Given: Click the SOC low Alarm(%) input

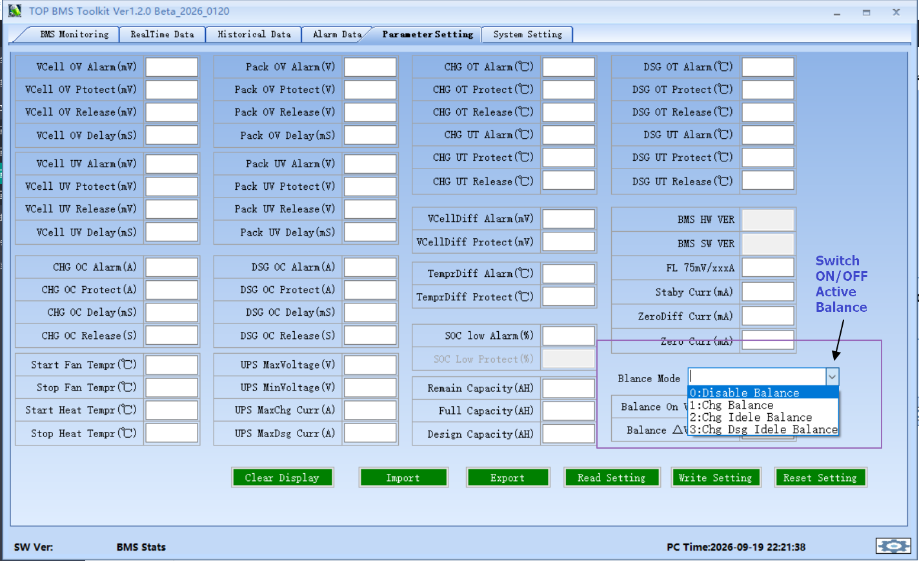Looking at the screenshot, I should (569, 336).
